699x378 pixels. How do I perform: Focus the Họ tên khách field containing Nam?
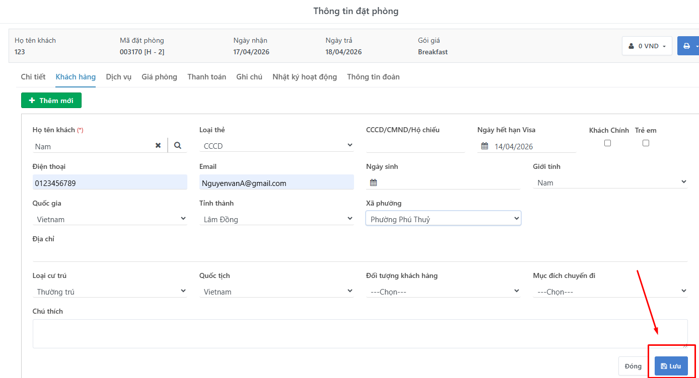[93, 146]
